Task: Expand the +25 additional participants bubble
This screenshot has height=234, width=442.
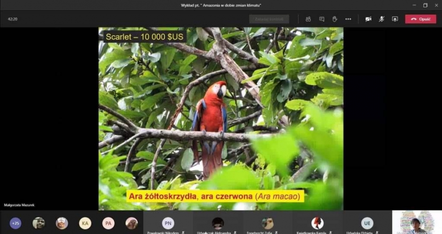Action: [15, 223]
